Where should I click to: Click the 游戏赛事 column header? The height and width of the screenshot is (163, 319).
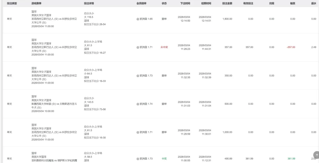point(36,3)
